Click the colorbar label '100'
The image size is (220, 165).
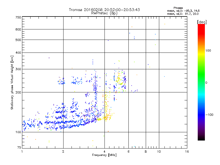208,51
